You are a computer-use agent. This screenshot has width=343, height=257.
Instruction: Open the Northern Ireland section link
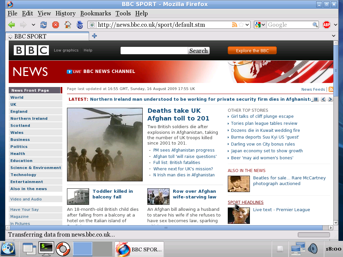(29, 118)
